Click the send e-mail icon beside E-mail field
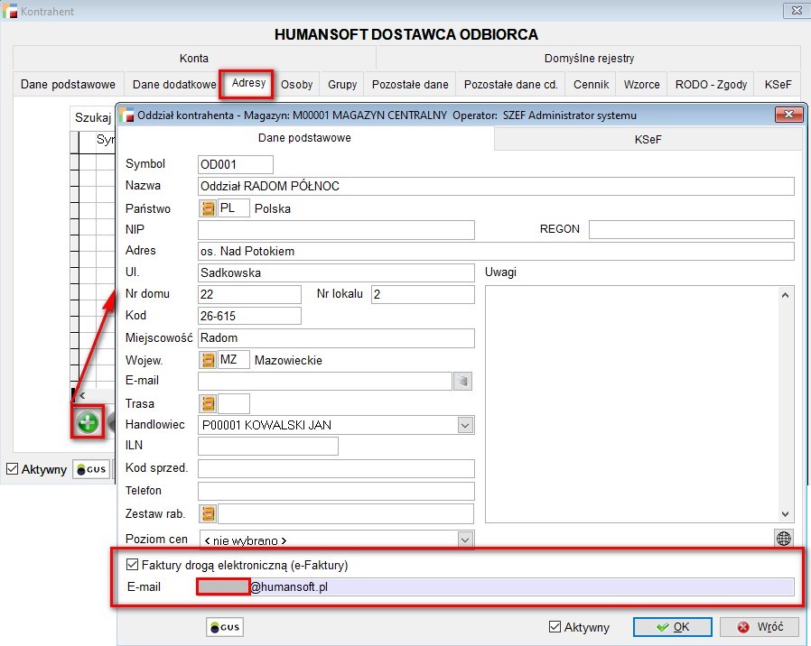This screenshot has height=646, width=811. (462, 382)
